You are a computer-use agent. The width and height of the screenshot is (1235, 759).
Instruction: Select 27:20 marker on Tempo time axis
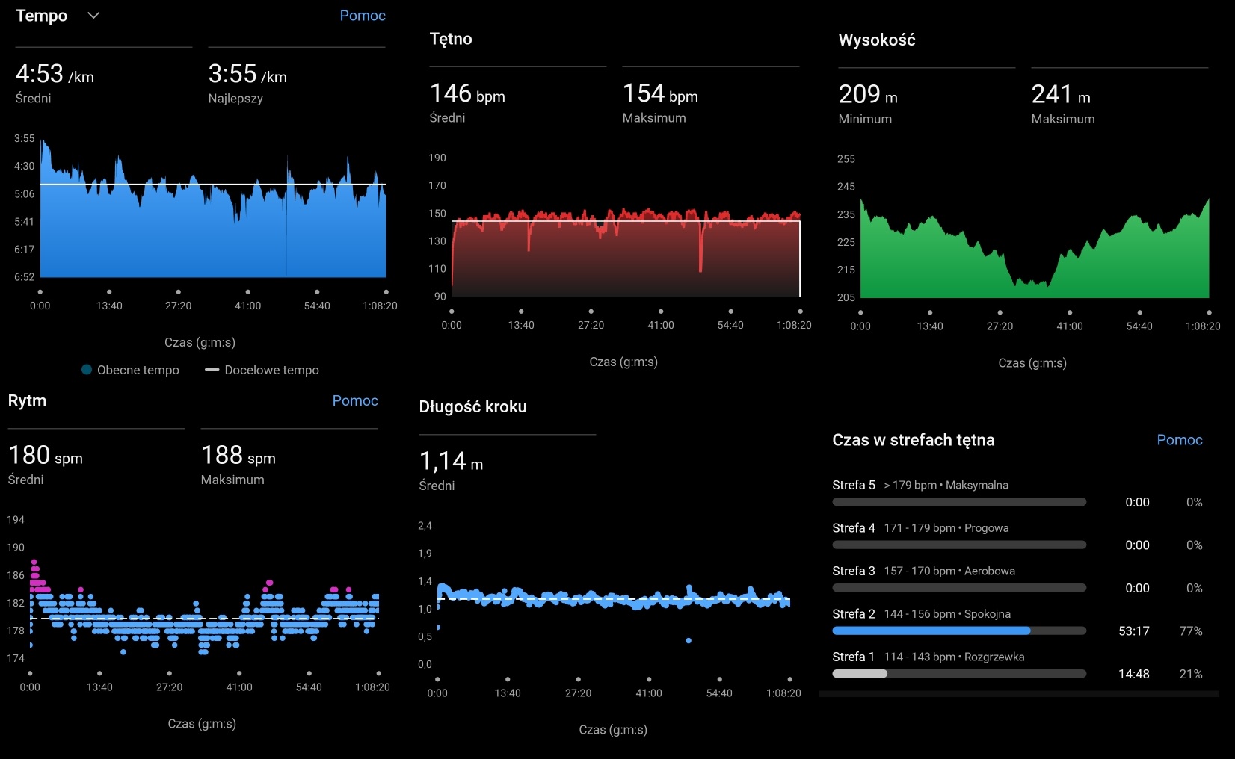click(x=178, y=292)
